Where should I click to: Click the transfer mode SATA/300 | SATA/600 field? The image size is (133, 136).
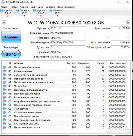tap(68, 43)
